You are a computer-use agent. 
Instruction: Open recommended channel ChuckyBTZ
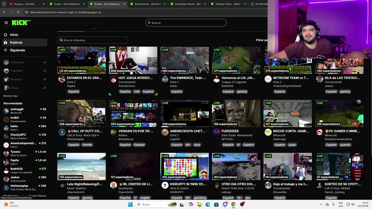click(x=24, y=136)
